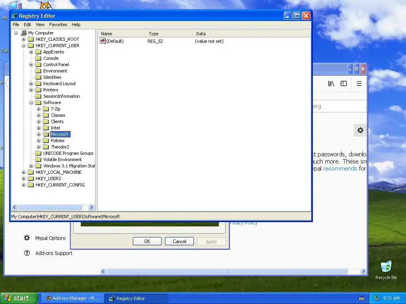Click the Console folder icon
This screenshot has height=304, width=406.
point(38,58)
